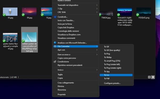Select Rinomina in context menu
The image size is (160, 99).
click(76, 90)
